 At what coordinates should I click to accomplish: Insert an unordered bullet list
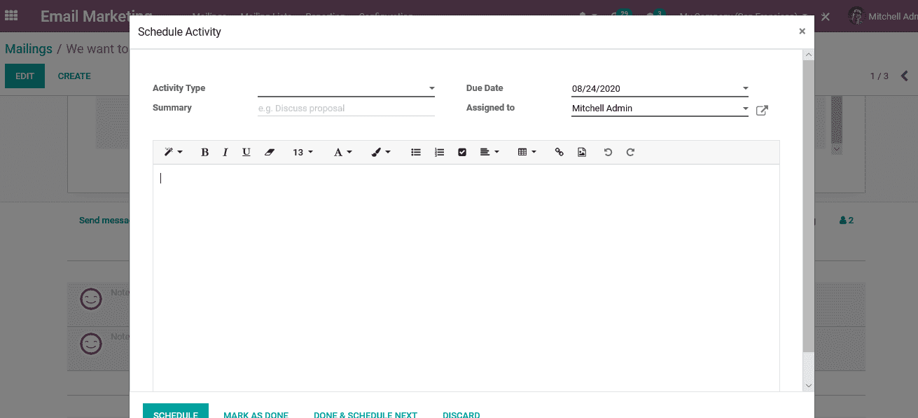[x=416, y=152]
